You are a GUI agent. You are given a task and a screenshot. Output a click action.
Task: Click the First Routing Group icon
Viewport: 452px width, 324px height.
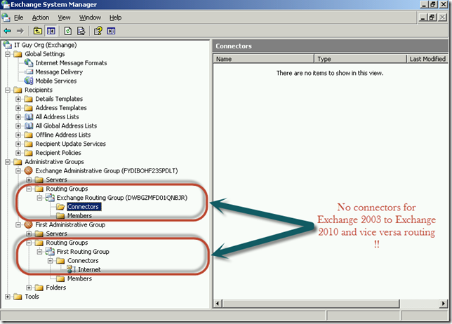point(50,252)
